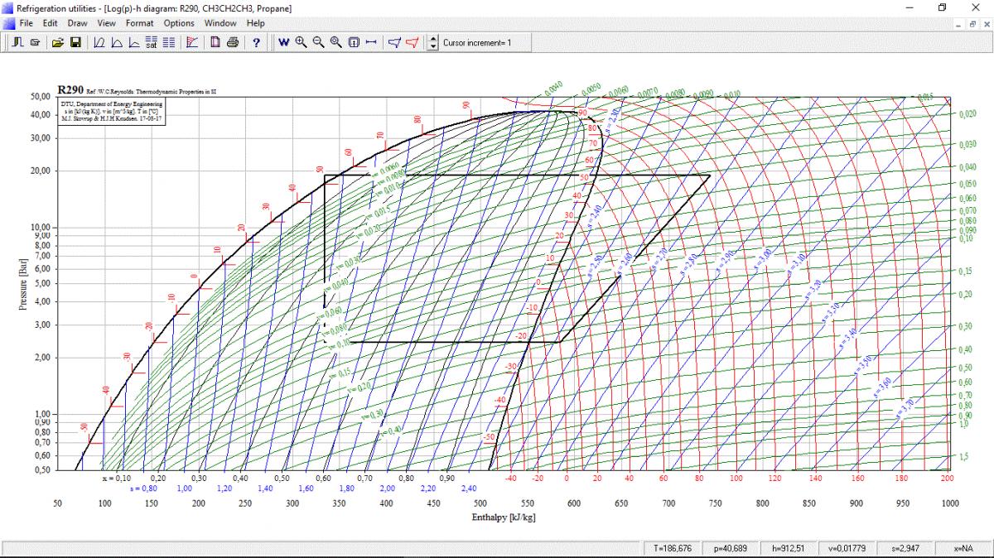Open the File menu

pyautogui.click(x=26, y=23)
